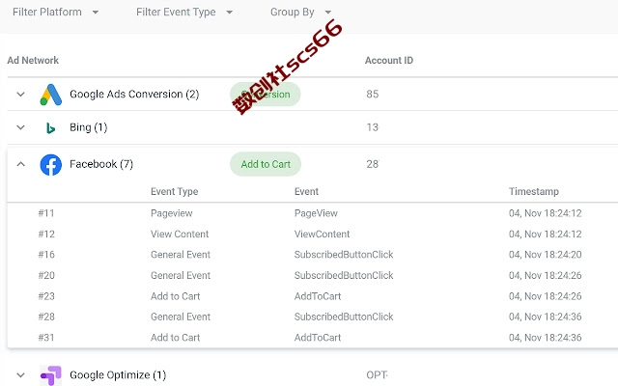The image size is (618, 386).
Task: Click the Conversion badge on Google Ads
Action: click(x=266, y=95)
